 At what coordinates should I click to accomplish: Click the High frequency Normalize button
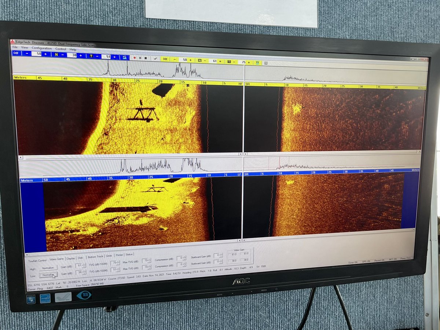coord(48,268)
